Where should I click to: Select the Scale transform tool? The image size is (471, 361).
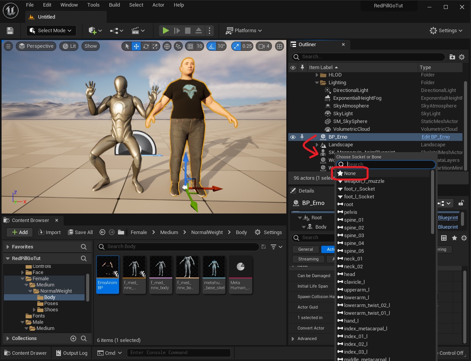point(155,46)
